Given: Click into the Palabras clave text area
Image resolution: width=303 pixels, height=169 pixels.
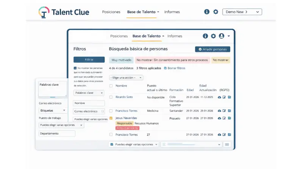Looking at the screenshot, I should coord(53,89).
